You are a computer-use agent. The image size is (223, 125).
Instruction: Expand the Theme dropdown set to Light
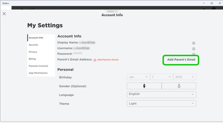coord(162,103)
